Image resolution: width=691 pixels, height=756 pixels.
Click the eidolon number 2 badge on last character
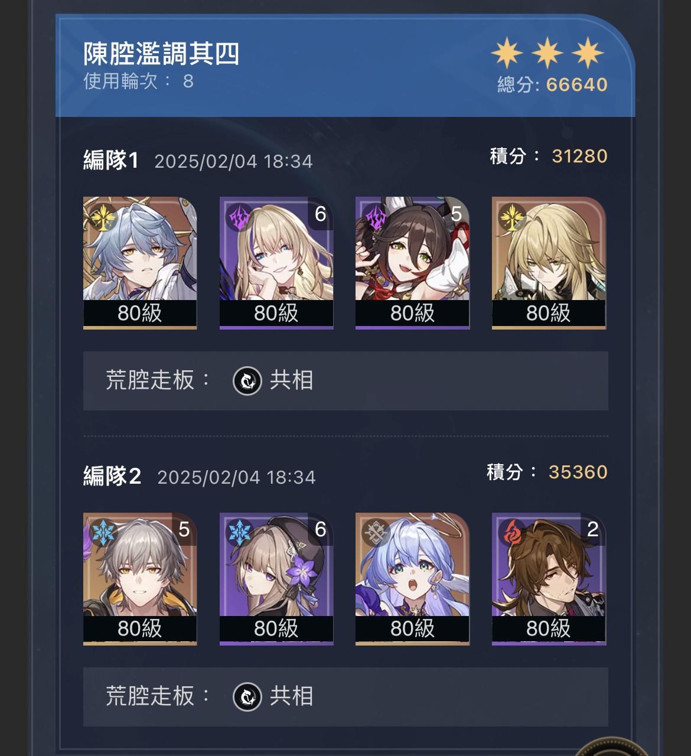[593, 529]
